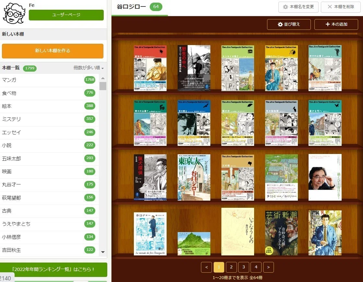Image resolution: width=363 pixels, height=282 pixels.
Task: Select the マンガ bookshelf row
Action: pyautogui.click(x=49, y=80)
